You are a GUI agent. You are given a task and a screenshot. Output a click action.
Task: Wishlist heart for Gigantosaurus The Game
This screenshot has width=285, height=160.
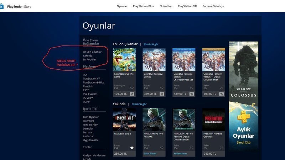click(132, 88)
